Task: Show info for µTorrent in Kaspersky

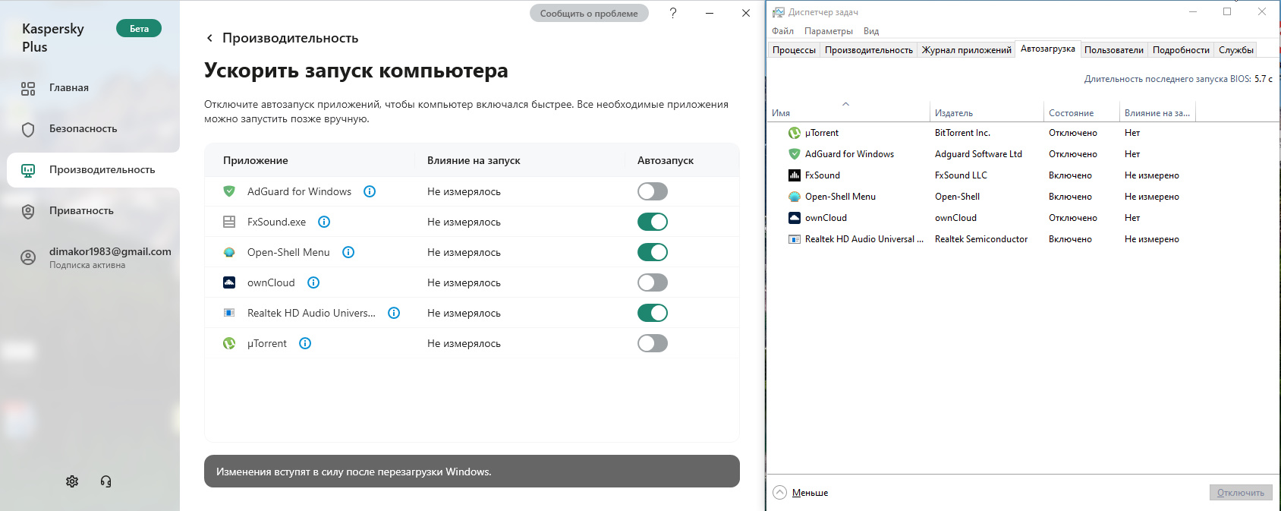Action: coord(305,343)
